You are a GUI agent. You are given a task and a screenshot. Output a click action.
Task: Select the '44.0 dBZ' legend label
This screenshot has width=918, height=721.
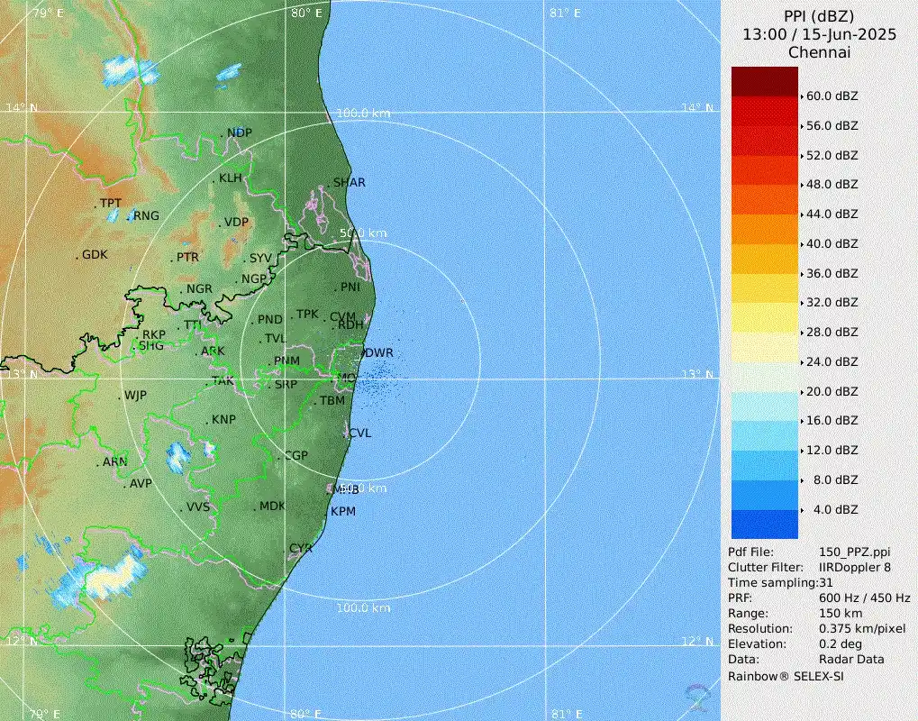[x=832, y=214]
